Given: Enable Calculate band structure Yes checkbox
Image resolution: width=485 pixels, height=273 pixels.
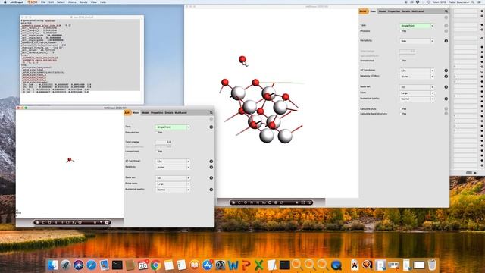Looking at the screenshot, I should click(x=401, y=114).
